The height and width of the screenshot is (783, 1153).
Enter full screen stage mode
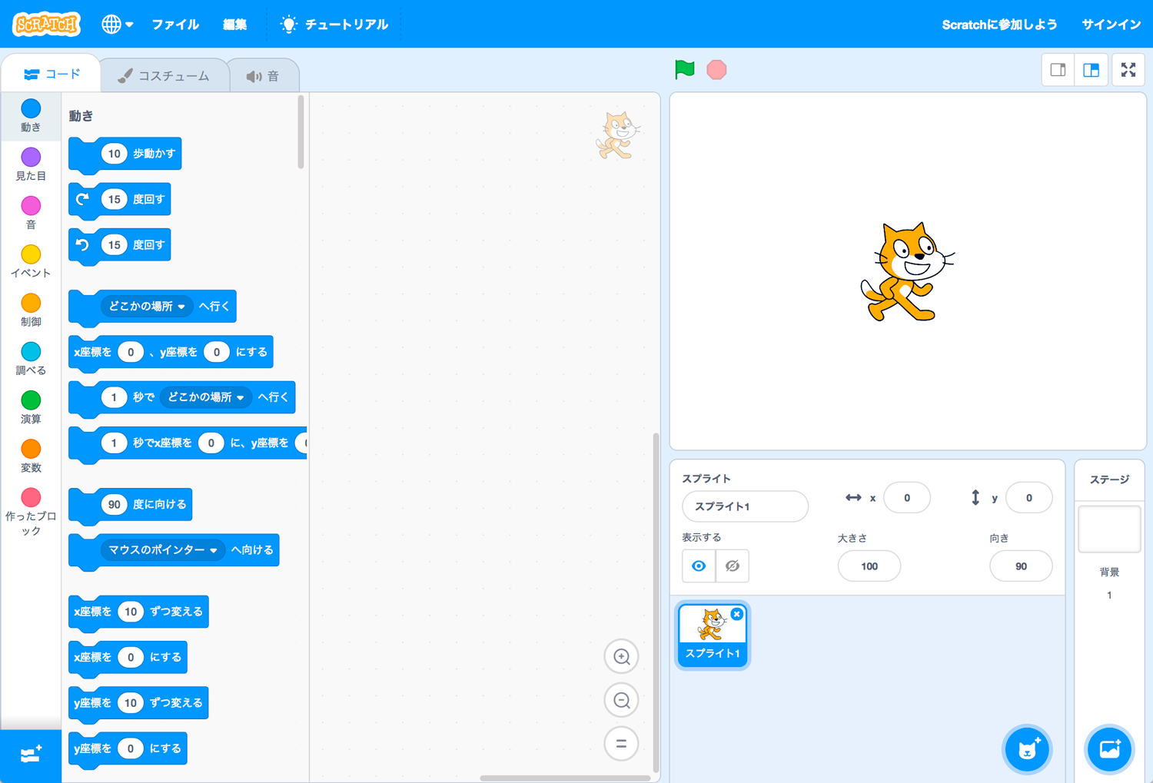pyautogui.click(x=1128, y=70)
